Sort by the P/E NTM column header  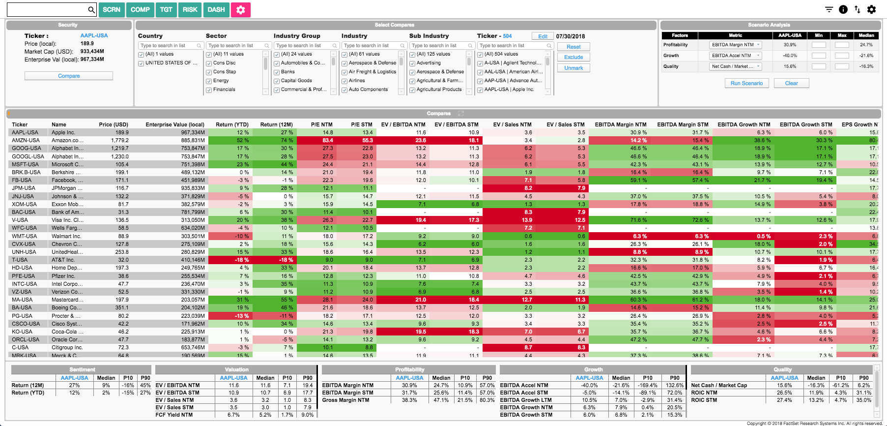322,124
